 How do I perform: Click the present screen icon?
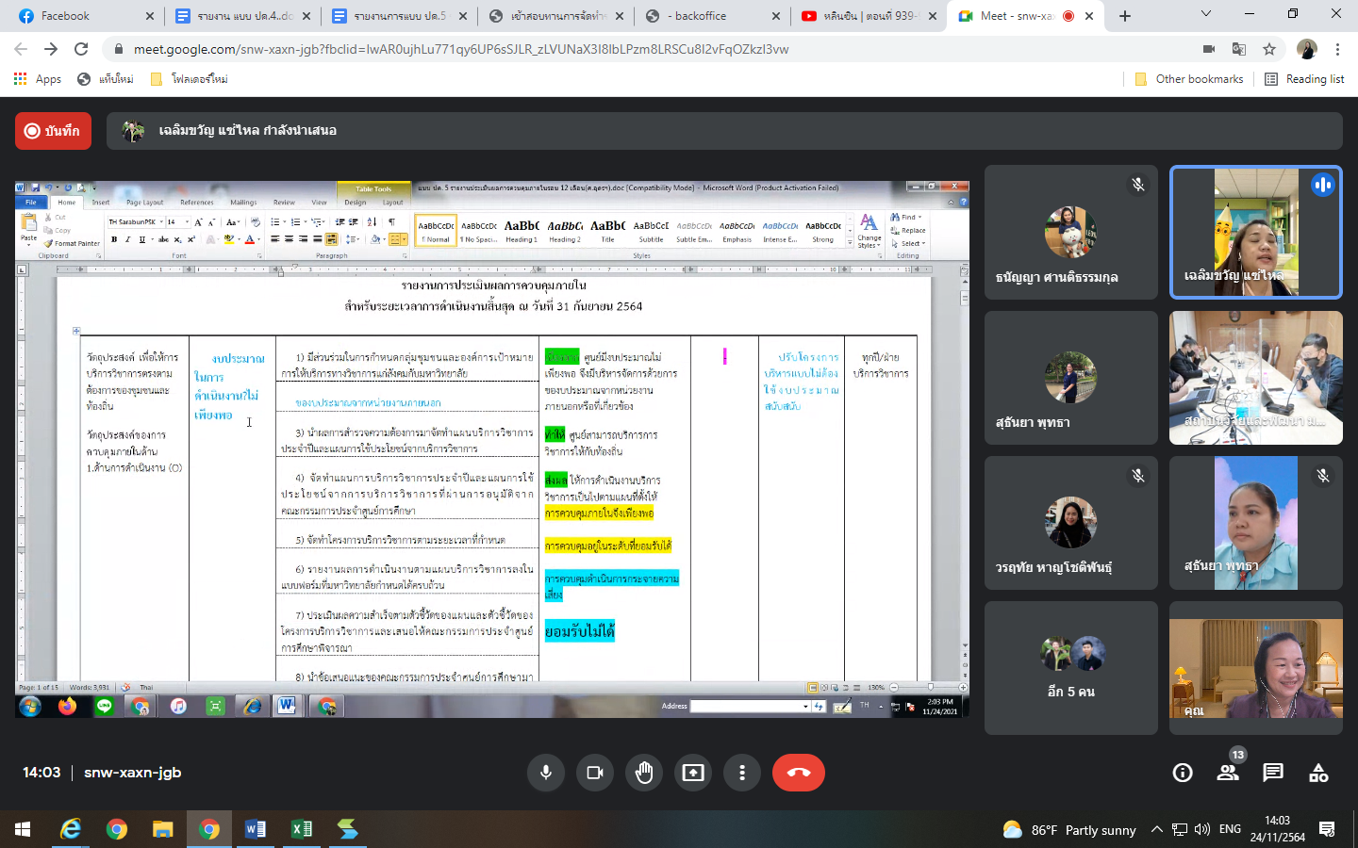pos(693,773)
